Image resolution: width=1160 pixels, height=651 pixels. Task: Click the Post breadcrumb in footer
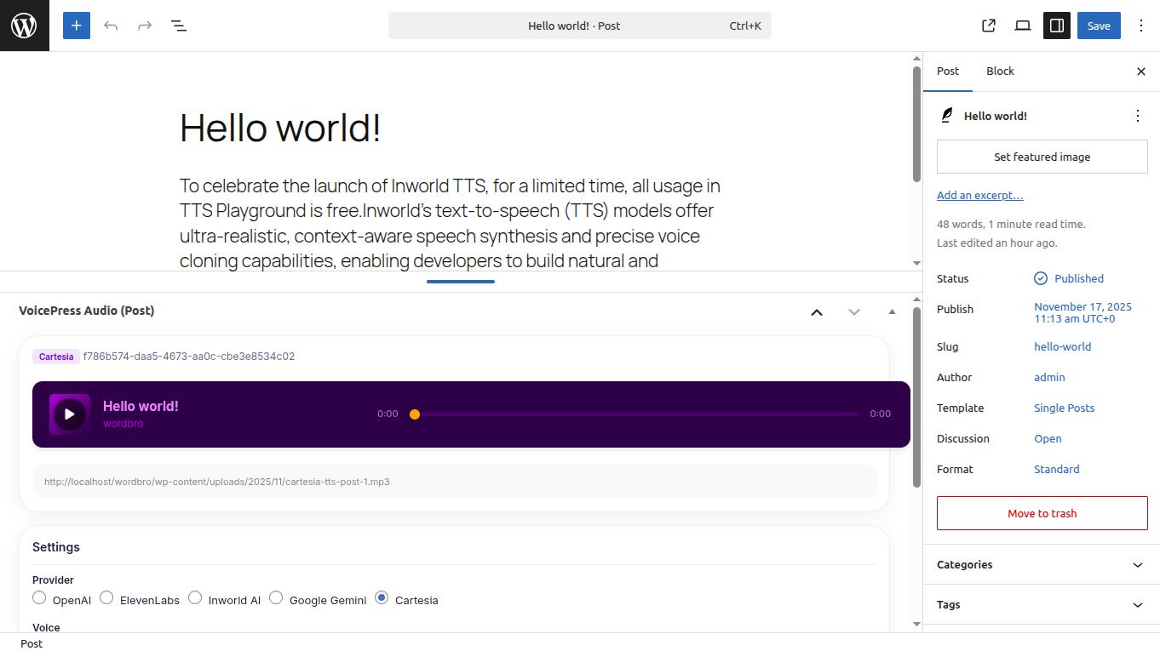[x=32, y=643]
